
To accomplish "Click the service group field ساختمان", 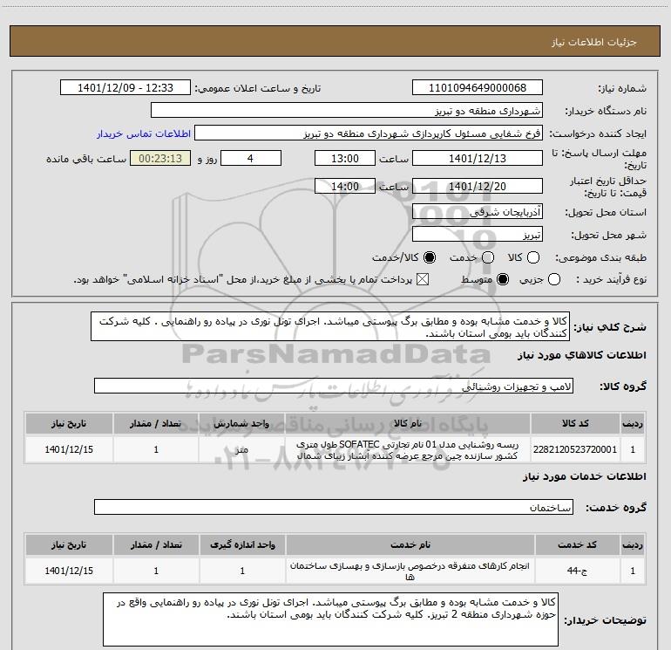I will click(334, 507).
